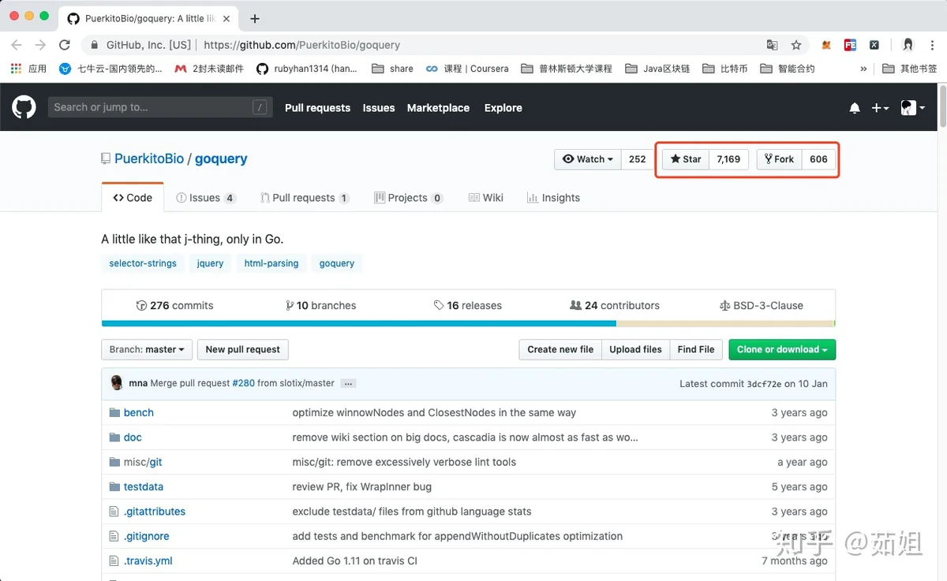The height and width of the screenshot is (581, 947).
Task: Expand the commit message ellipsis
Action: (x=349, y=384)
